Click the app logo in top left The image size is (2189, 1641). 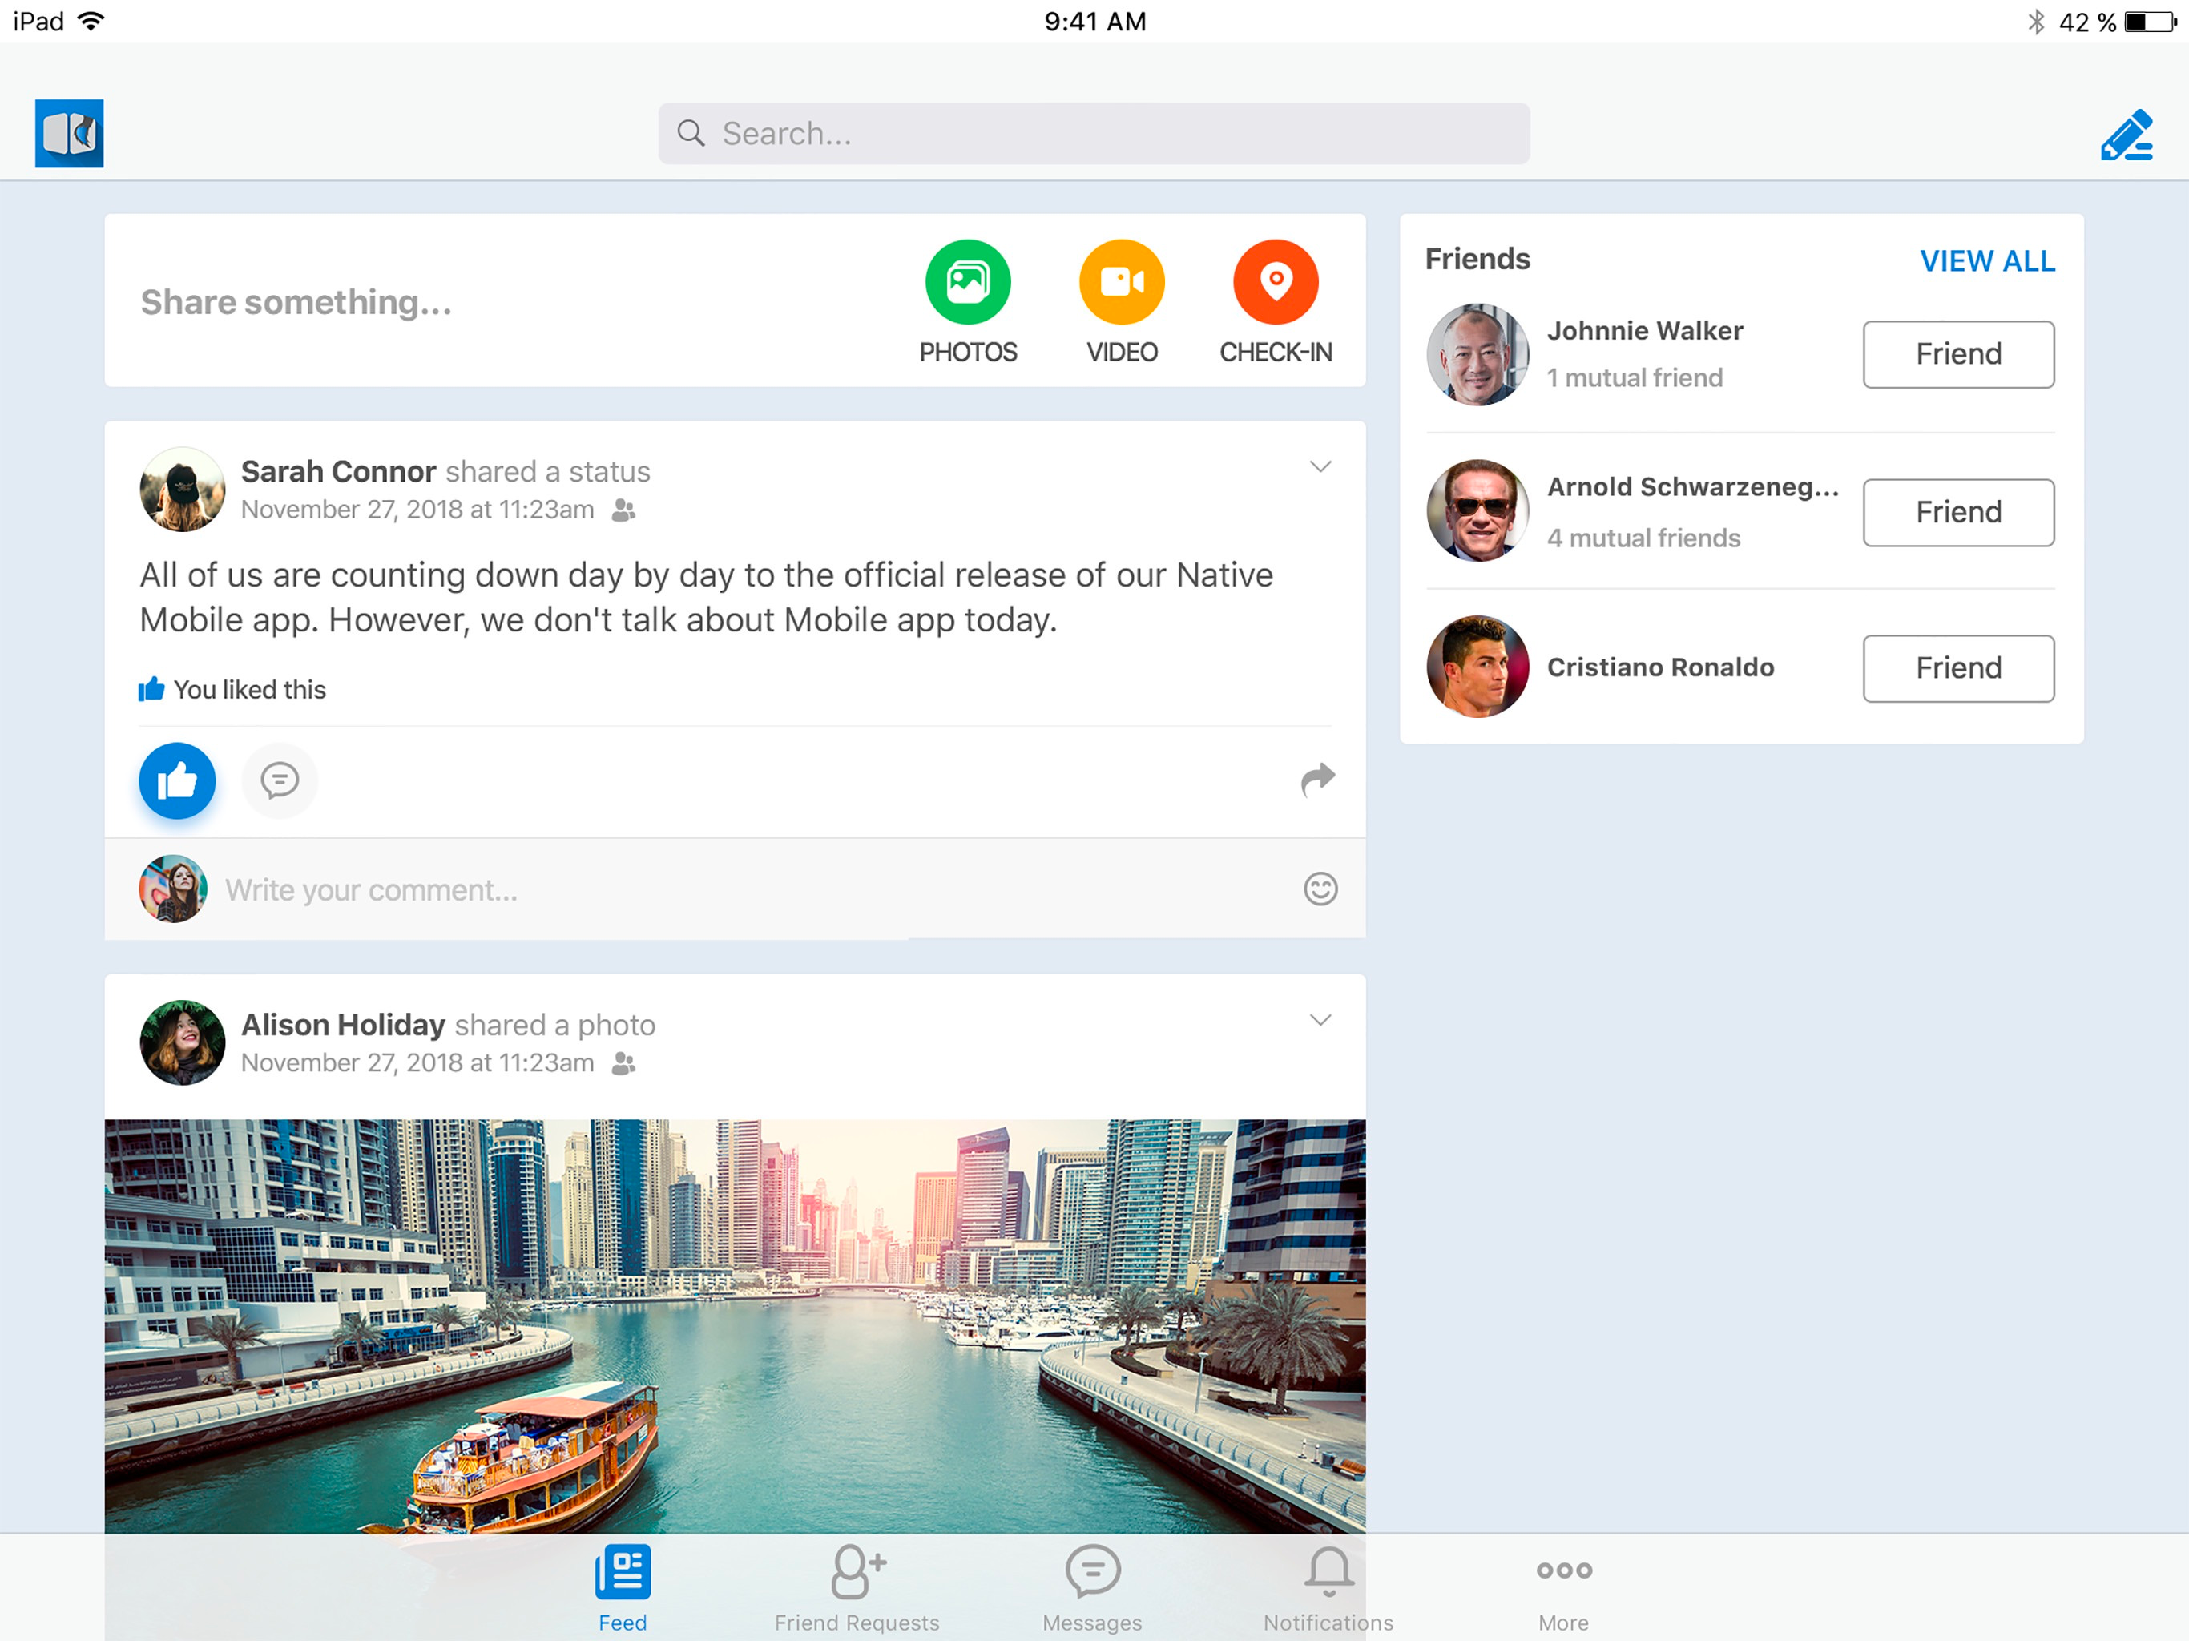point(69,134)
